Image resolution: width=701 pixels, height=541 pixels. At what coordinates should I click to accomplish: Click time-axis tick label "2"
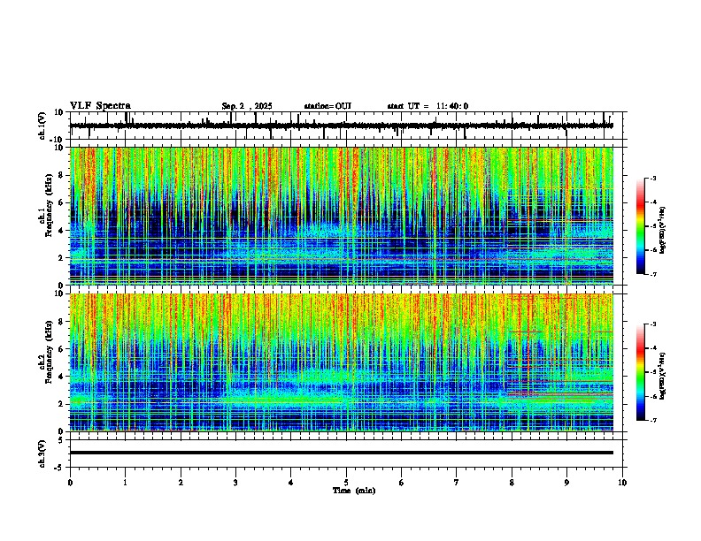click(x=181, y=483)
